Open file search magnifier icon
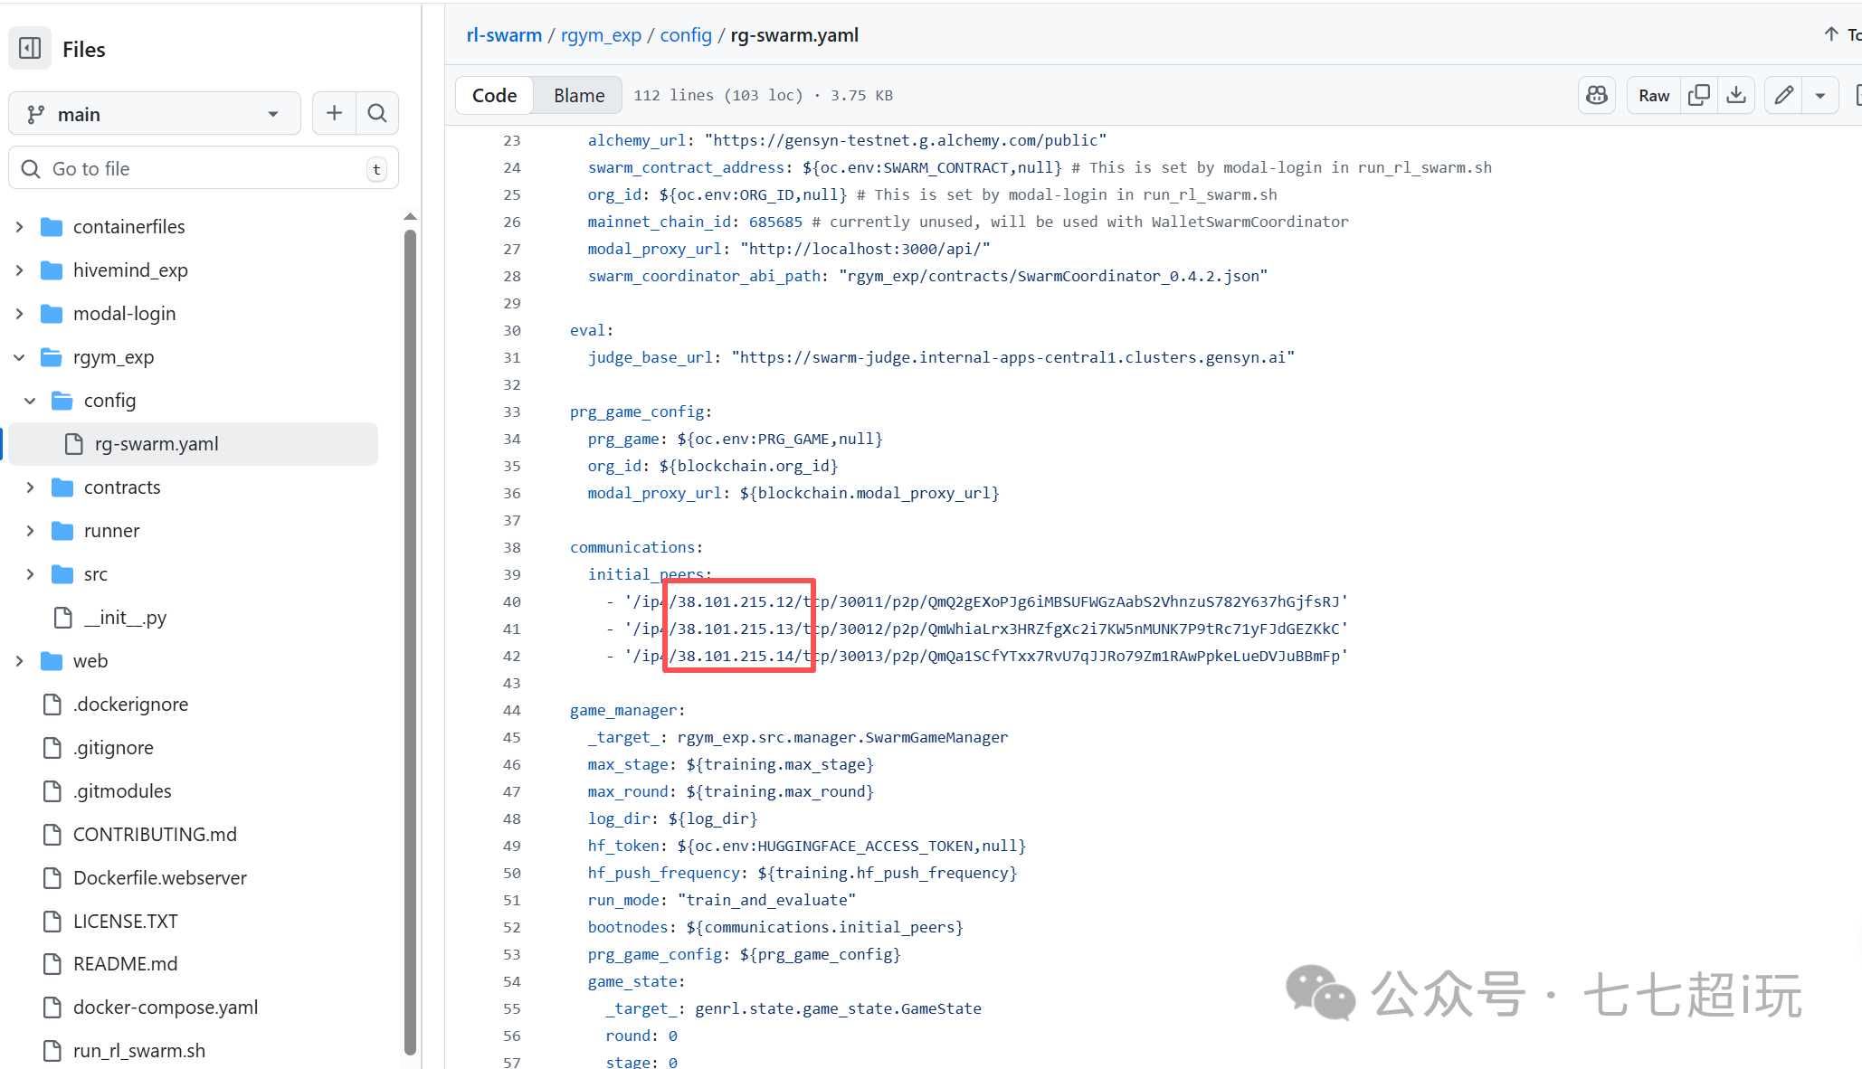The height and width of the screenshot is (1069, 1862). click(377, 113)
